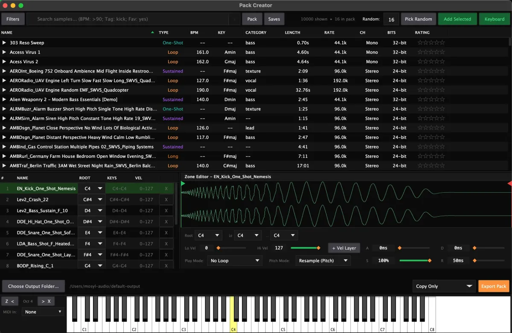
Task: Change root note of Lev2_Bass_Sustain_F_10
Action: tap(92, 211)
